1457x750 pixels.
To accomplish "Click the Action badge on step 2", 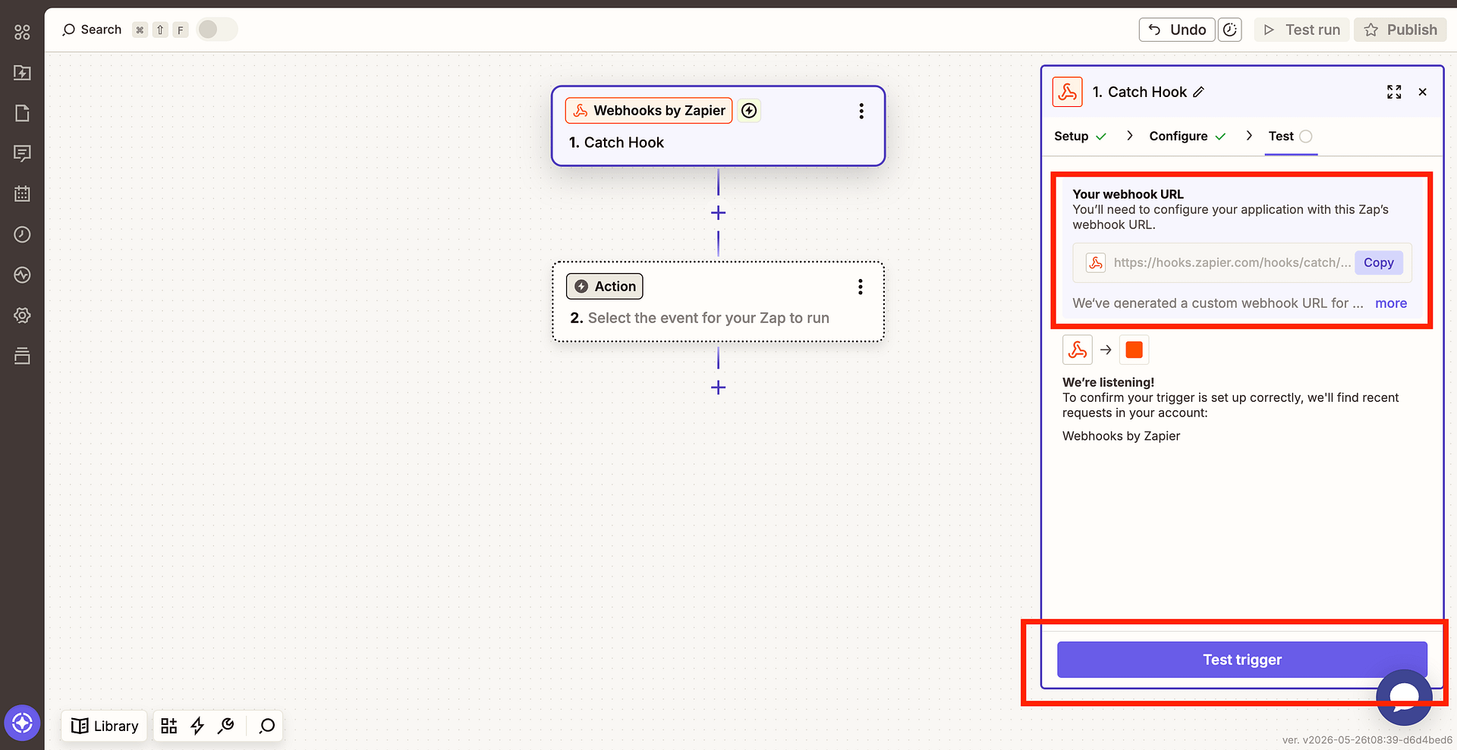I will (605, 286).
